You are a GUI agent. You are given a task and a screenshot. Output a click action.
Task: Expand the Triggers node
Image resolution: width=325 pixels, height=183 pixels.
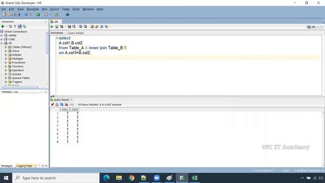tap(6, 82)
